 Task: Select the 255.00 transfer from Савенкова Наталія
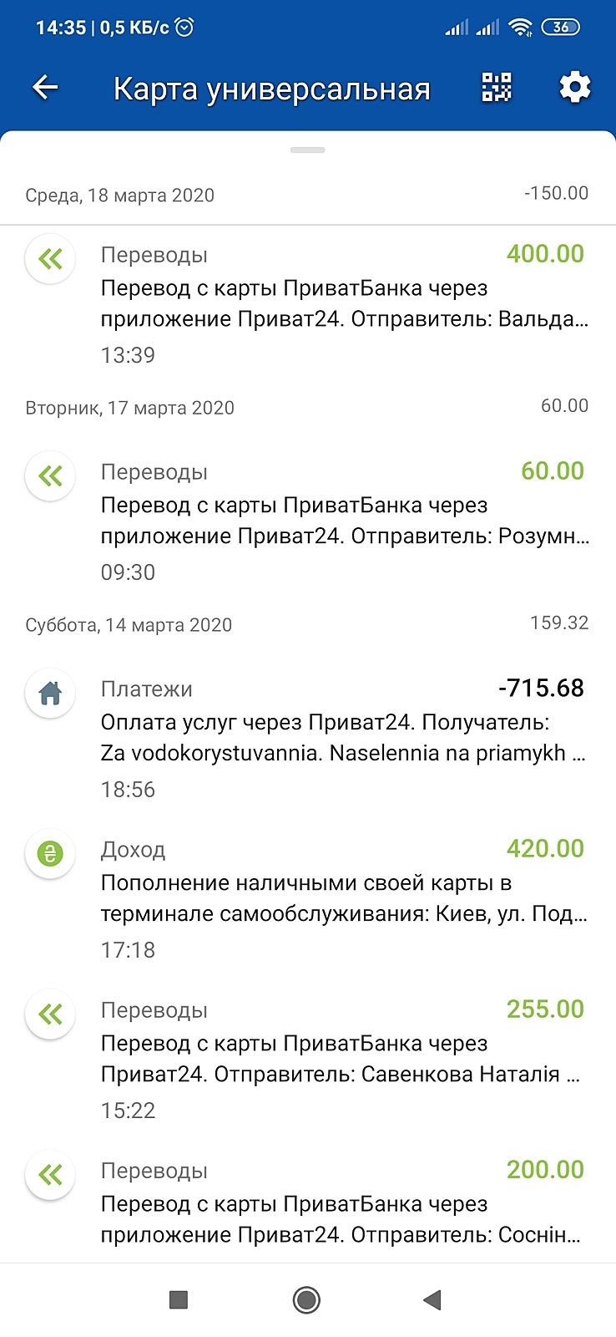click(x=342, y=1059)
